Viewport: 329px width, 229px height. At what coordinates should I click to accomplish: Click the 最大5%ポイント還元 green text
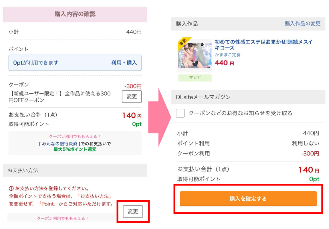75,149
